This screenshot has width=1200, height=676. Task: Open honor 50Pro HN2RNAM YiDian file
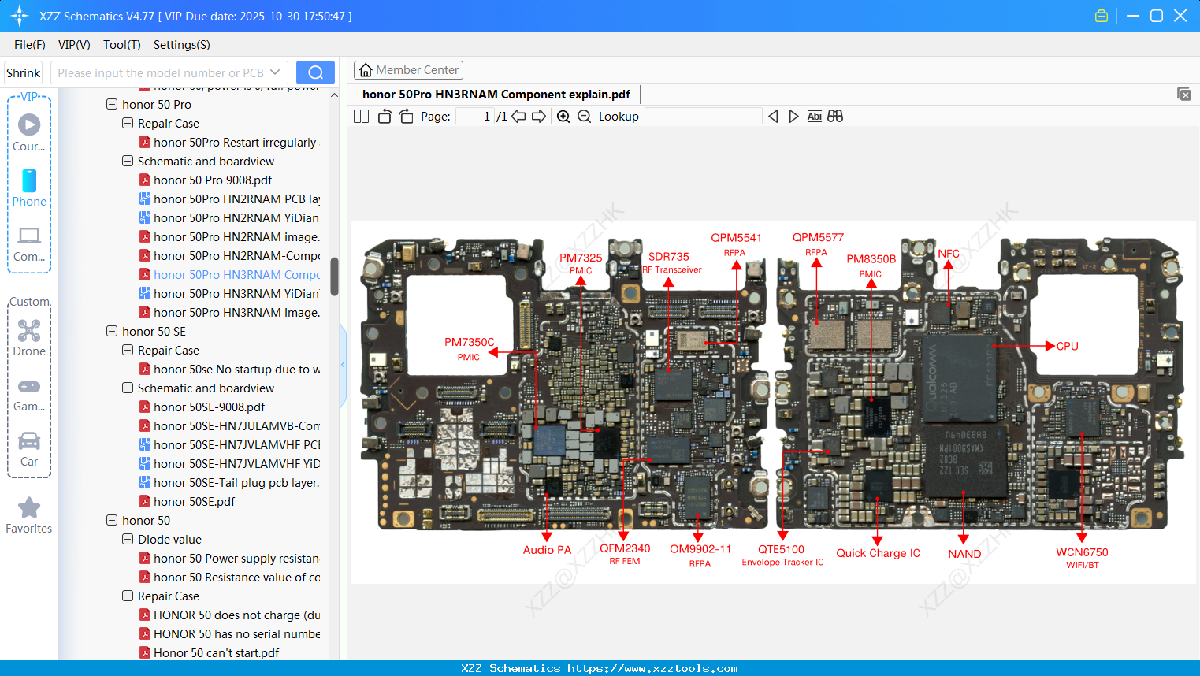[229, 218]
